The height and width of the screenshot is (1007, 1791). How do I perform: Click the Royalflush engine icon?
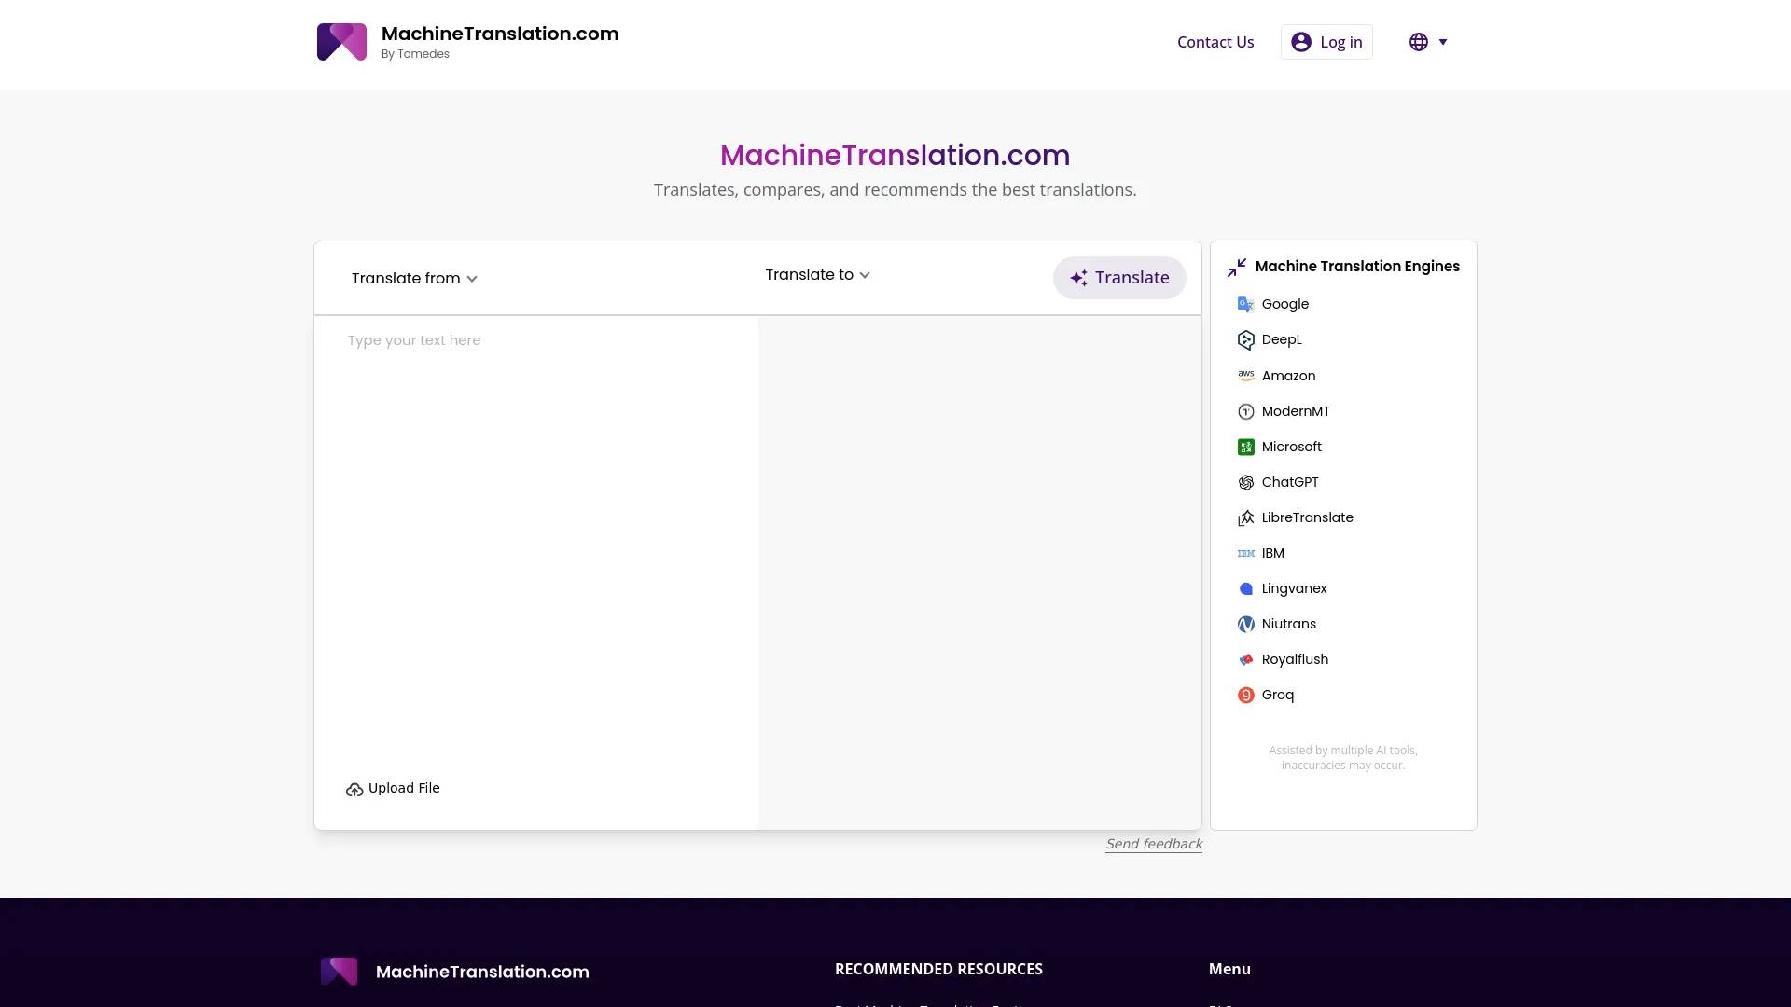pos(1245,659)
